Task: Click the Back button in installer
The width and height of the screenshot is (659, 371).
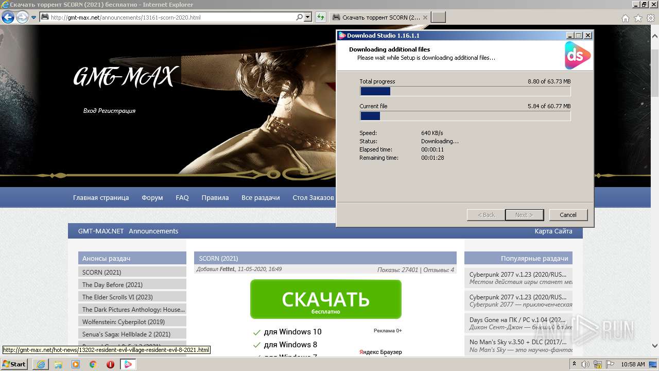Action: [x=486, y=215]
